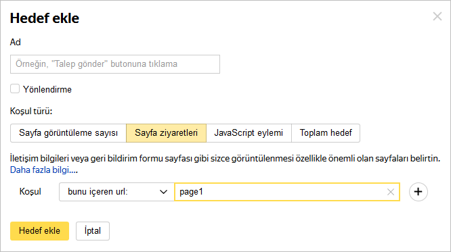The image size is (451, 252).
Task: Open the Daha fazla bilgi link
Action: [44, 170]
